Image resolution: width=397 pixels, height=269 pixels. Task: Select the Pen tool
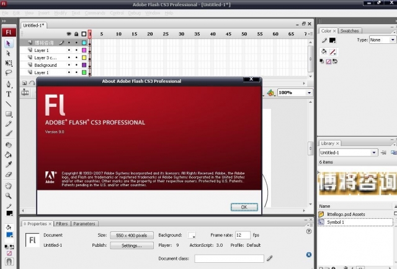pos(9,84)
